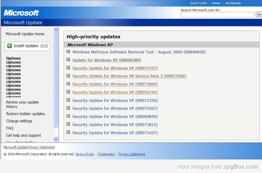Open the footer Privacy Statement link
This screenshot has width=262, height=173.
tap(132, 154)
